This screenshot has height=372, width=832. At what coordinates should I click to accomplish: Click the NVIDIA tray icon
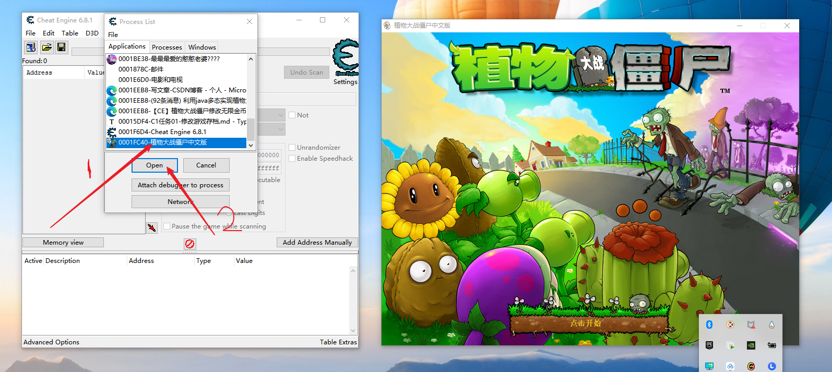coord(751,345)
